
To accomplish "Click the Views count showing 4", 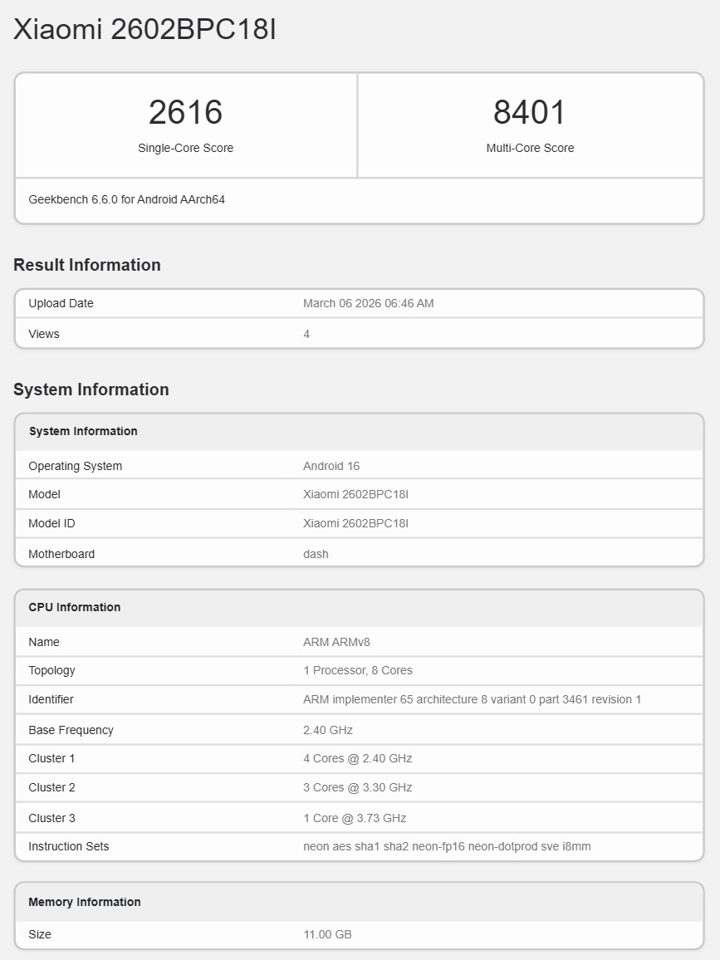I will (x=306, y=334).
